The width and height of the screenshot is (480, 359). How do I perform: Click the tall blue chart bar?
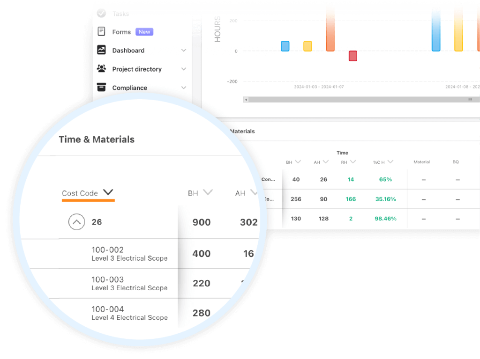(436, 29)
